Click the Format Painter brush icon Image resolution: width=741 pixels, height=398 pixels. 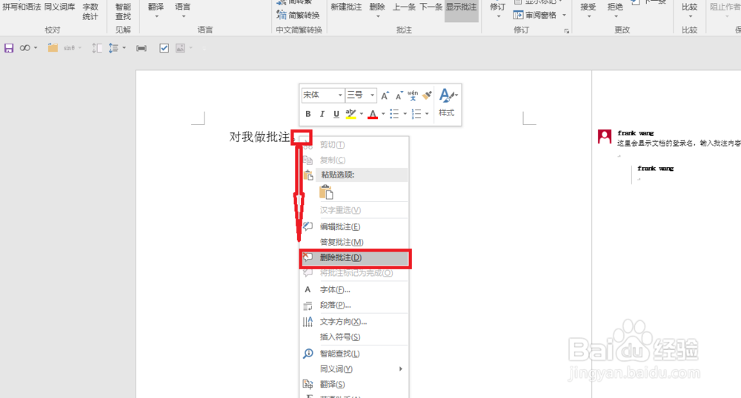pyautogui.click(x=427, y=95)
